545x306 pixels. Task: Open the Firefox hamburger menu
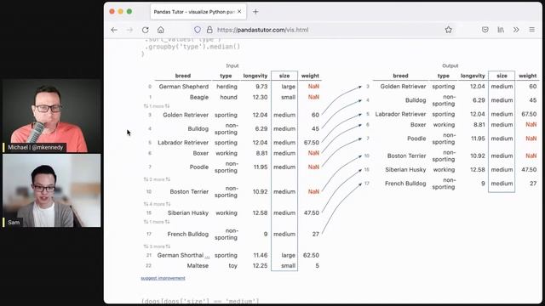pyautogui.click(x=531, y=30)
